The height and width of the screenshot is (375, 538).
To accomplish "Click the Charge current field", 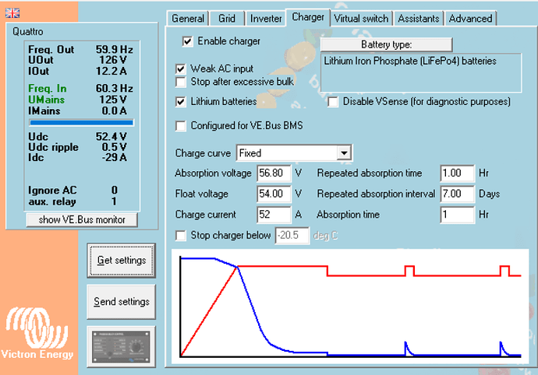I will tap(274, 215).
